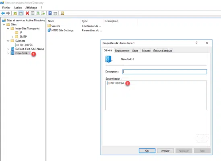The width and height of the screenshot is (221, 161).
Task: Click the help question mark in dialog title bar
Action: pyautogui.click(x=196, y=43)
